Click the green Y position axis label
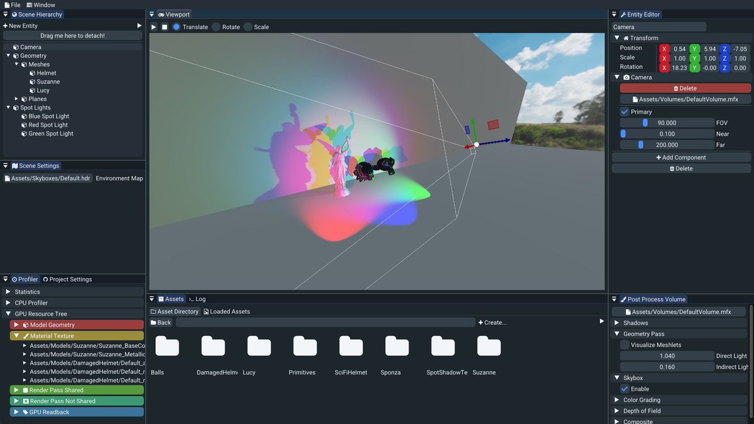Screen dimensions: 754x424 694,49
